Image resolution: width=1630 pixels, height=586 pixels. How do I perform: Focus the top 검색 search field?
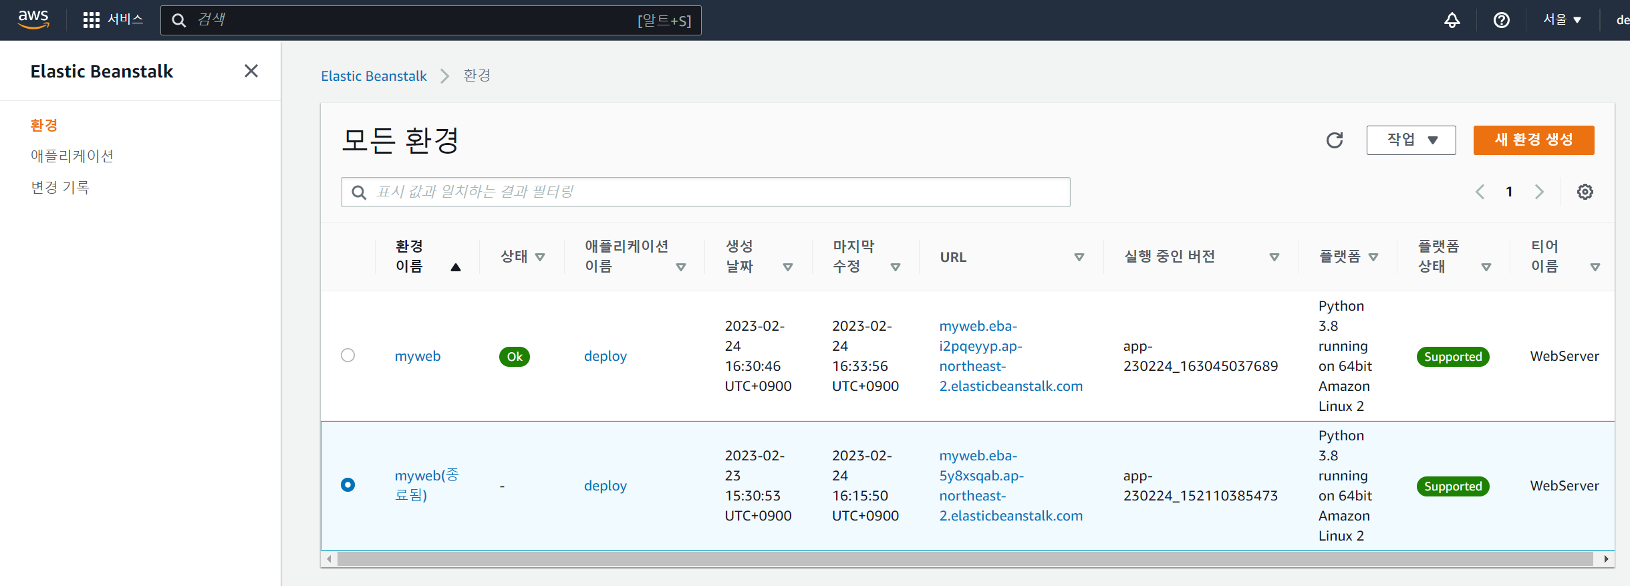430,20
